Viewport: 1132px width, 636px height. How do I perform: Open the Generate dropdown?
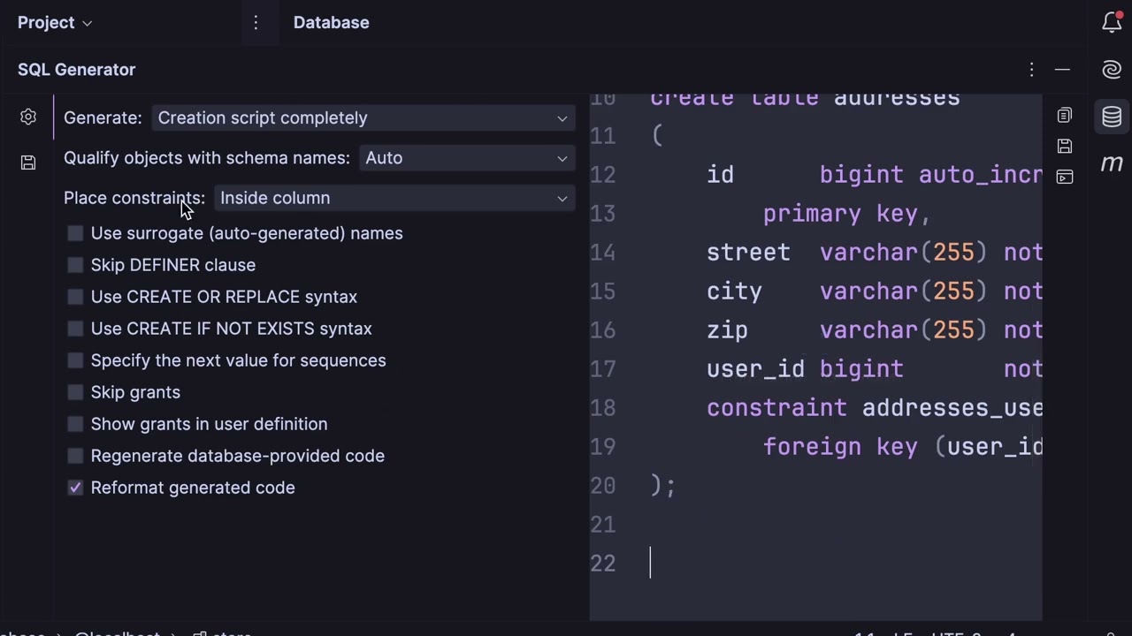pyautogui.click(x=363, y=118)
